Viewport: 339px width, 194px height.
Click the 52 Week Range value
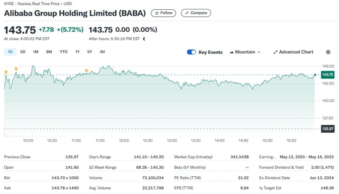(x=150, y=167)
